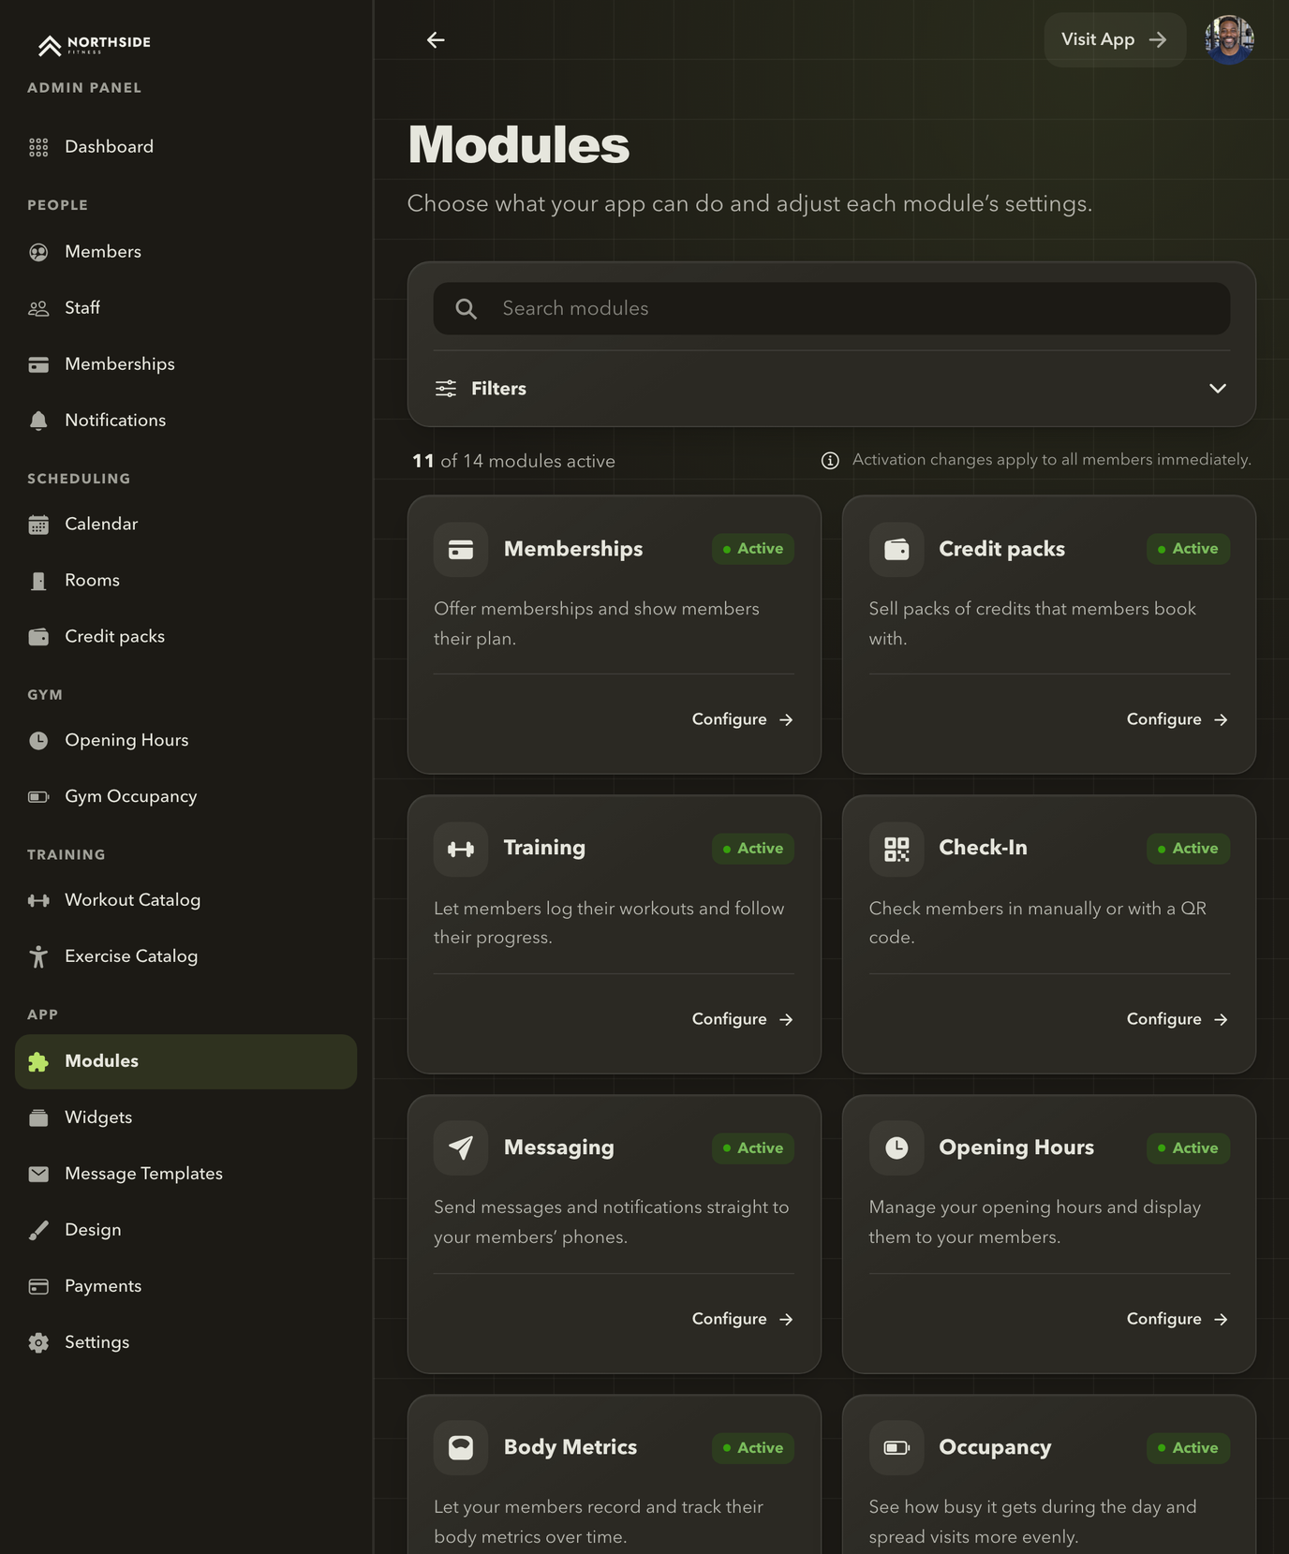The width and height of the screenshot is (1289, 1554).
Task: Click the Rooms door icon
Action: pyautogui.click(x=38, y=581)
